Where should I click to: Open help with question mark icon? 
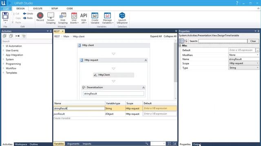tap(237, 3)
